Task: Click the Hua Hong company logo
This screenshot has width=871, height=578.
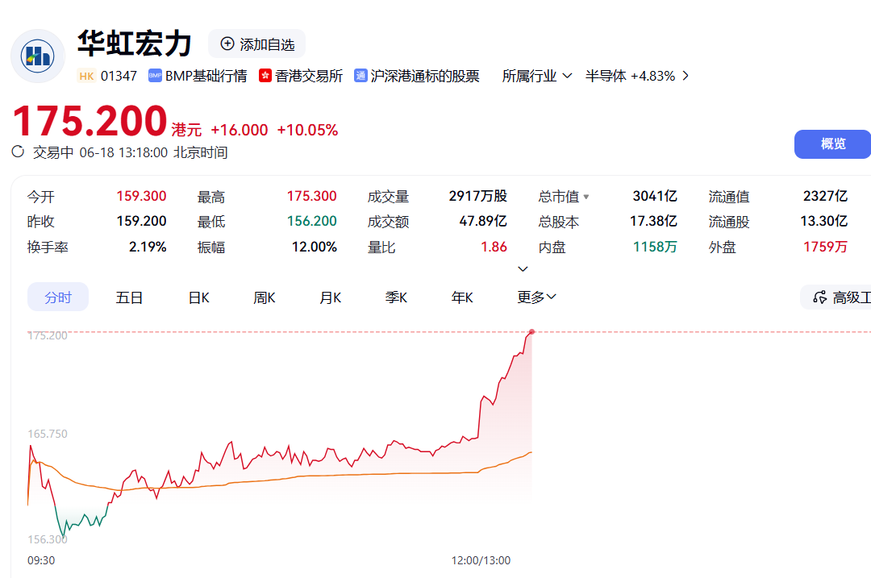Action: coord(38,56)
